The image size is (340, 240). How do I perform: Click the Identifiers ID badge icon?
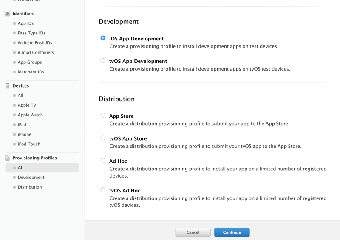7,14
